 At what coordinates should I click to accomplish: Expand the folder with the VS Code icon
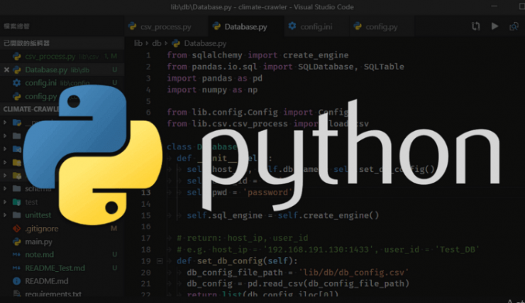click(x=5, y=149)
